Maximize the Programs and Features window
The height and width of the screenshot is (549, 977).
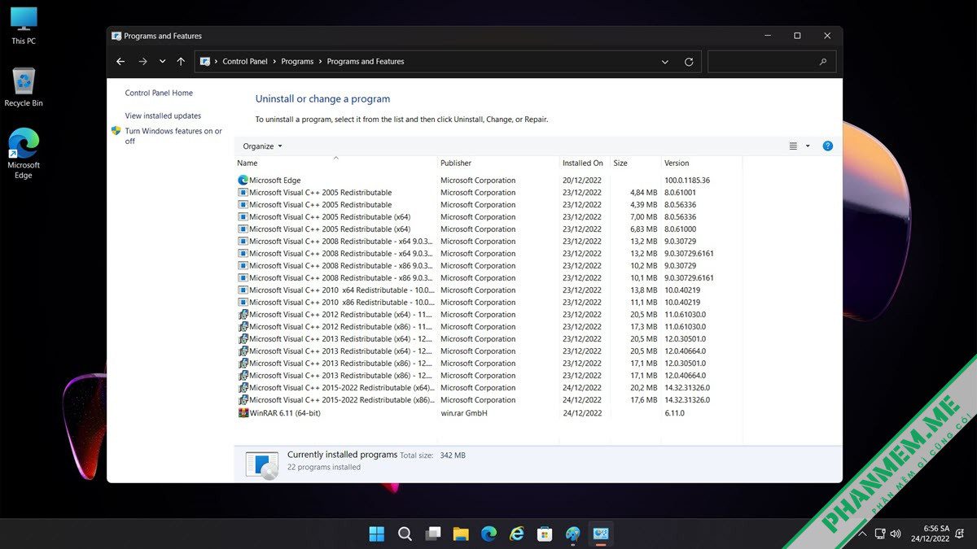[x=797, y=36]
